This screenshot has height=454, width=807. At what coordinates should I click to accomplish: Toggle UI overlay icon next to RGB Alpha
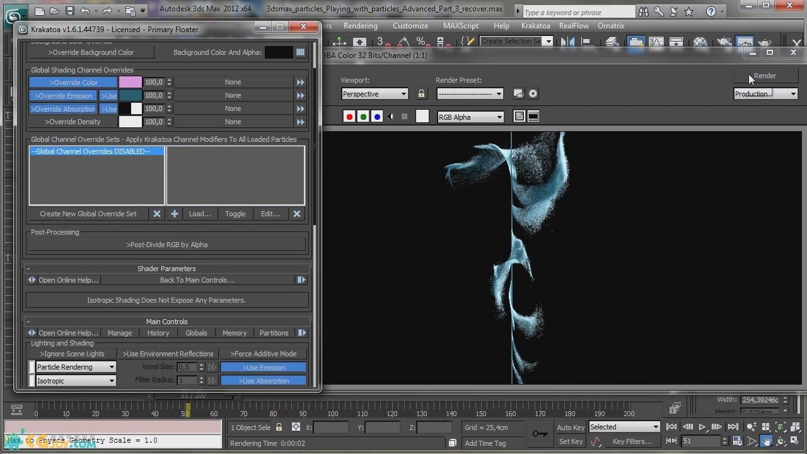point(520,117)
